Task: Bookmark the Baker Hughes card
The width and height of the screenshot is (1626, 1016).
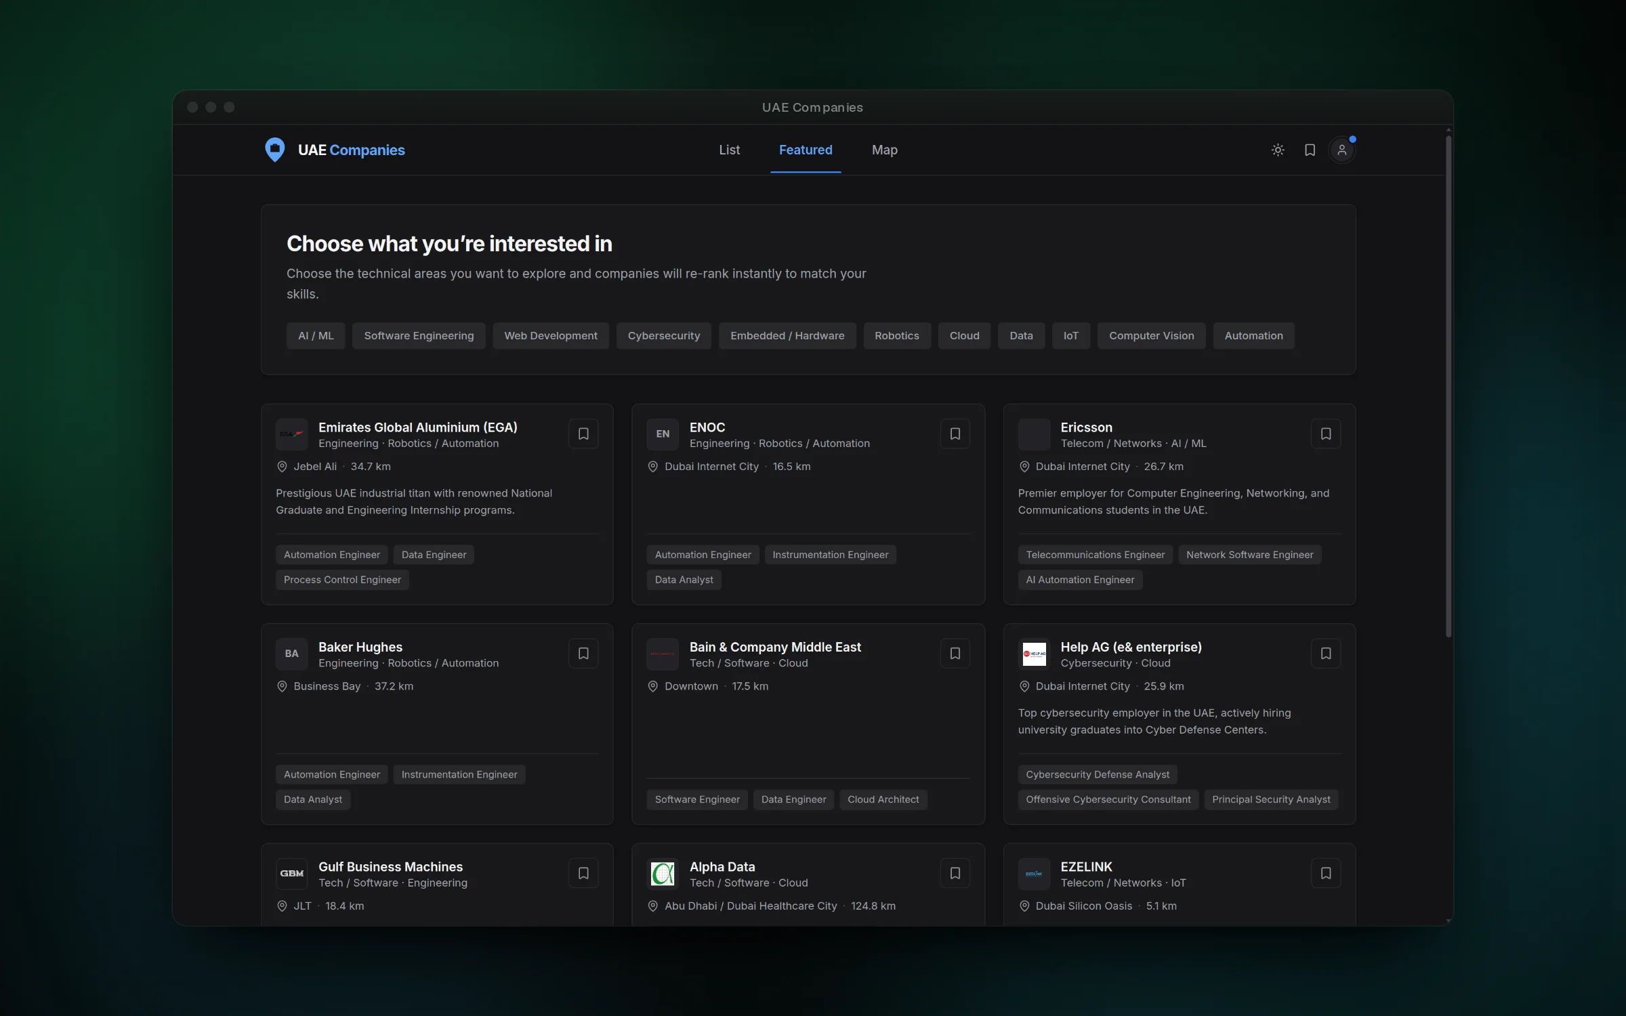Action: coord(583,654)
